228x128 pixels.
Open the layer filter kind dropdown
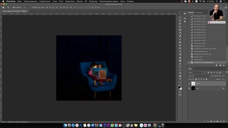(x=195, y=73)
